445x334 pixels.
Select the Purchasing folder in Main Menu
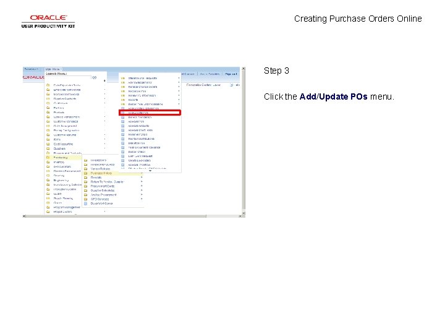pyautogui.click(x=61, y=157)
